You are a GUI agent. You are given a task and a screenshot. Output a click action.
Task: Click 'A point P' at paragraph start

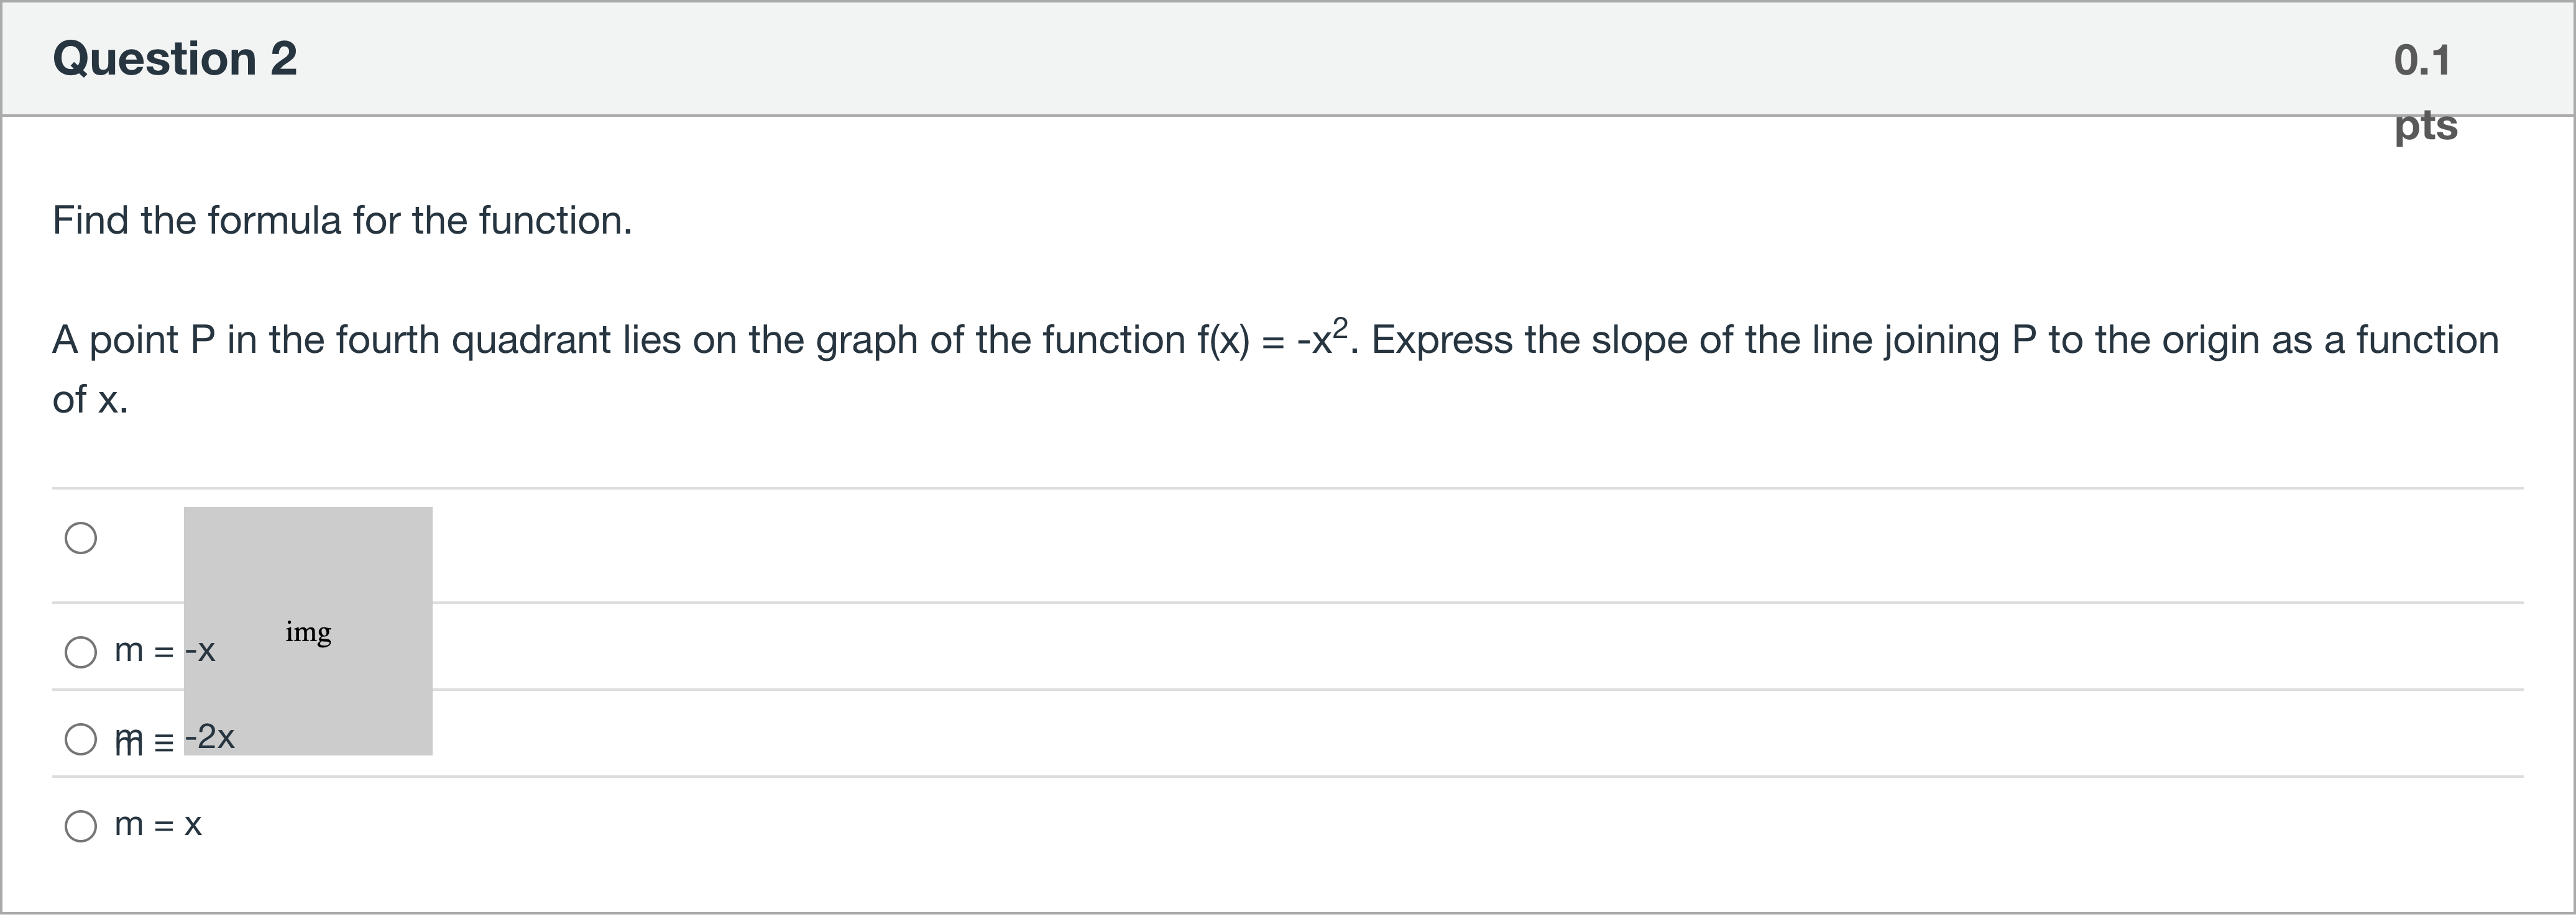[x=133, y=340]
